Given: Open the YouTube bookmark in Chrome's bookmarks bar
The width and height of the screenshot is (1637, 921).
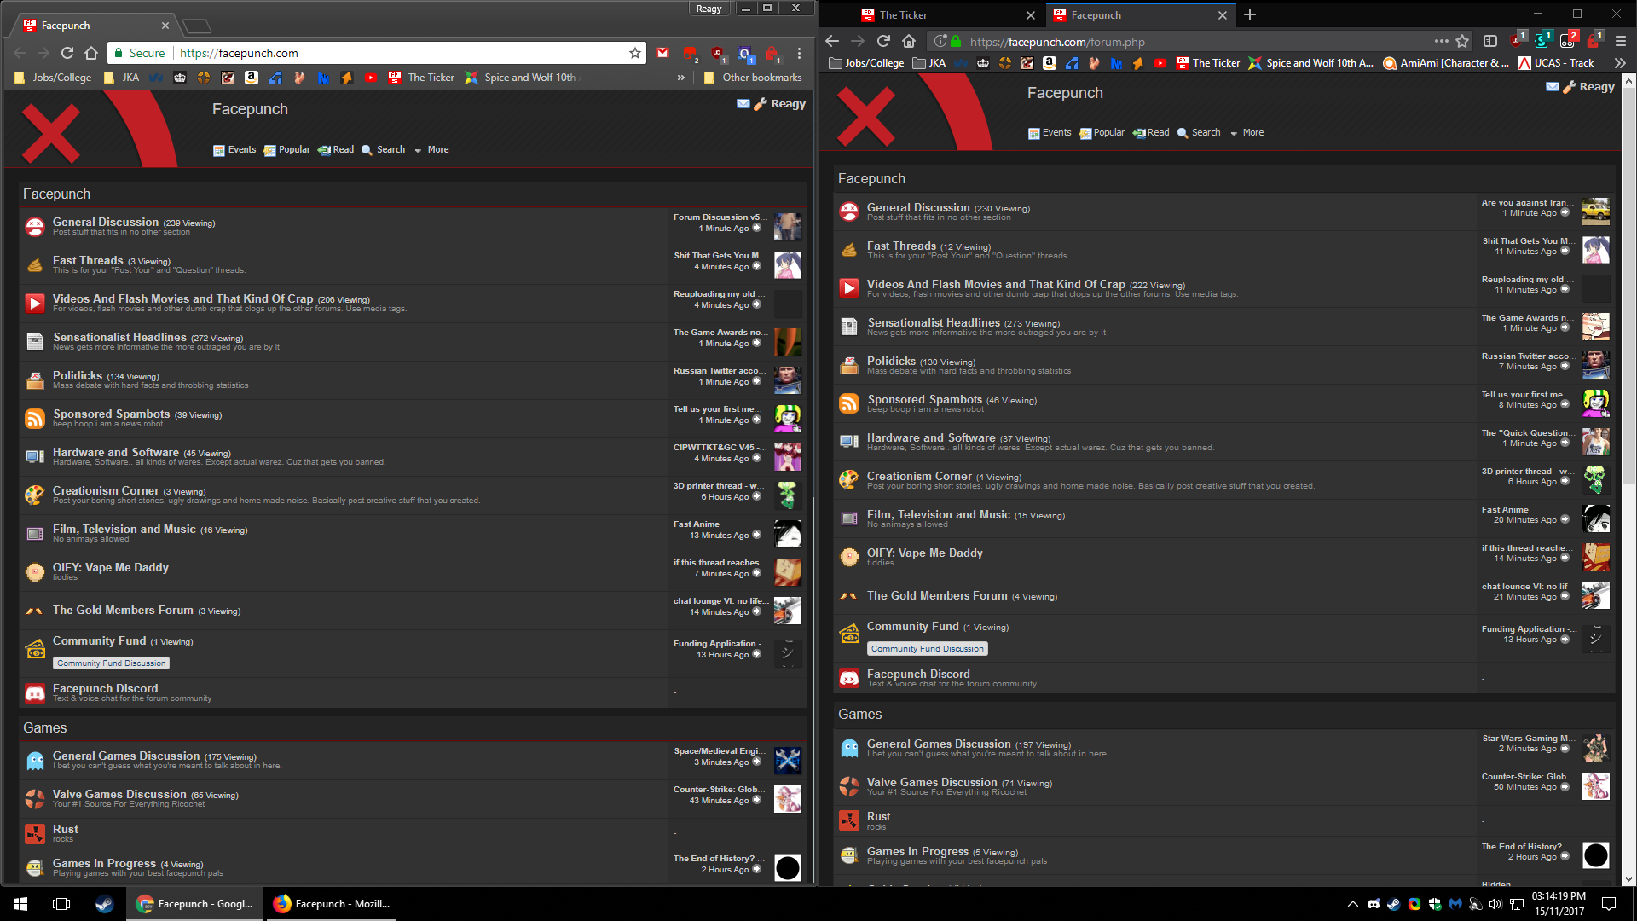Looking at the screenshot, I should coord(371,78).
